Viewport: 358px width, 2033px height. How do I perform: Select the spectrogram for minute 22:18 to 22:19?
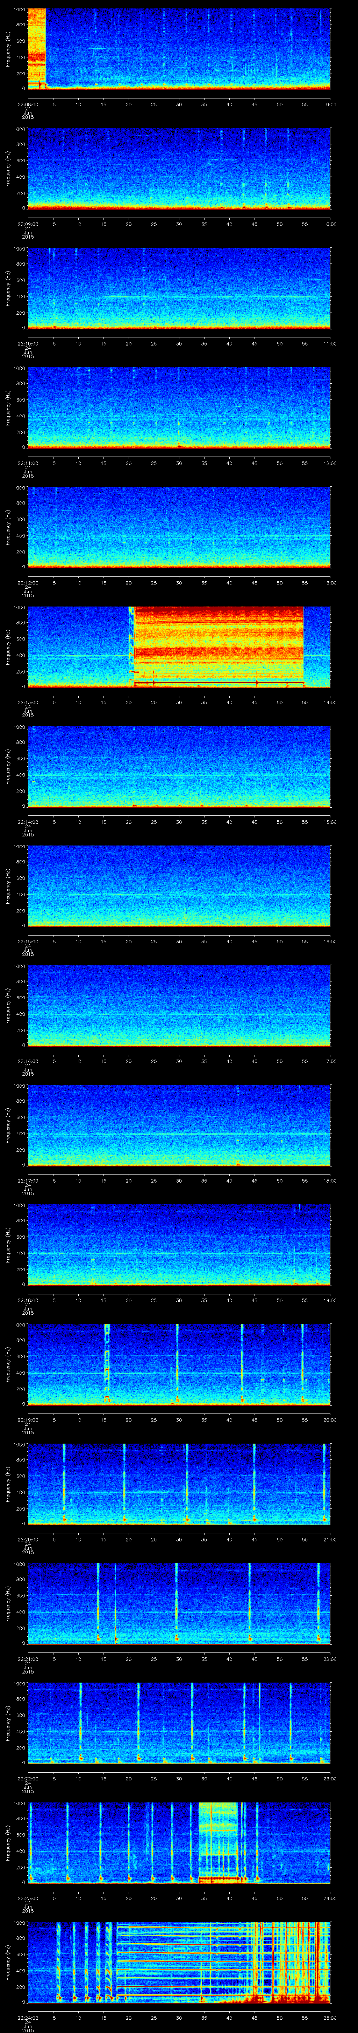click(x=179, y=1245)
